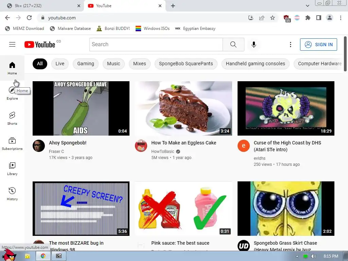This screenshot has width=348, height=261.
Task: Click the YouTube search input field
Action: coord(156,45)
